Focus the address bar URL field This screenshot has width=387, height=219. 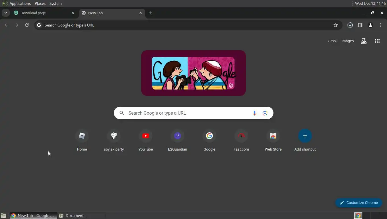click(188, 25)
